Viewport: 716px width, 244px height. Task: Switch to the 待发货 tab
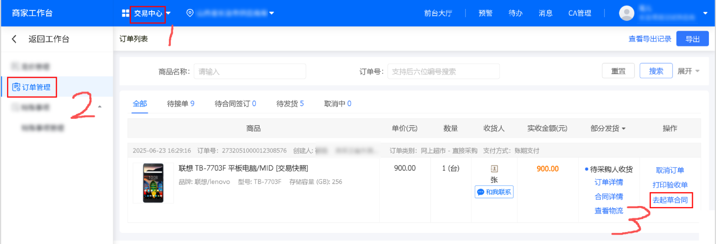point(290,104)
